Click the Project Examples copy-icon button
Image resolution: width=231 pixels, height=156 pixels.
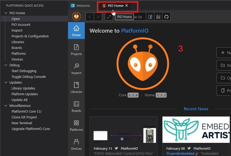pyautogui.click(x=224, y=90)
